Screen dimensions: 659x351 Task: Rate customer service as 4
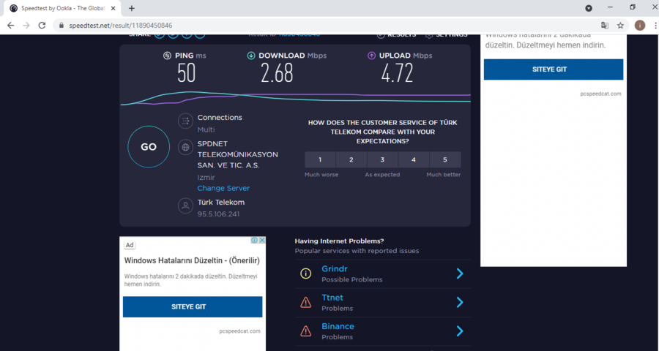[414, 159]
